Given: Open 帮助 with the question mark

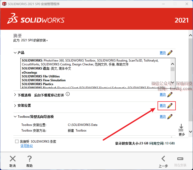Looking at the screenshot, I should [29, 158].
